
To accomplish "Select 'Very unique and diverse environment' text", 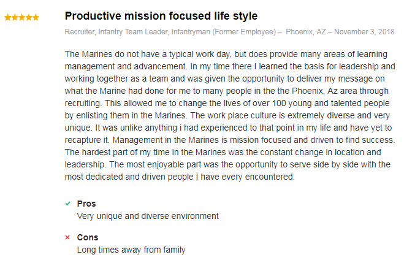I will click(147, 216).
